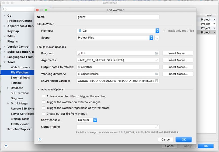Click the Name input field containing golint

pos(118,17)
